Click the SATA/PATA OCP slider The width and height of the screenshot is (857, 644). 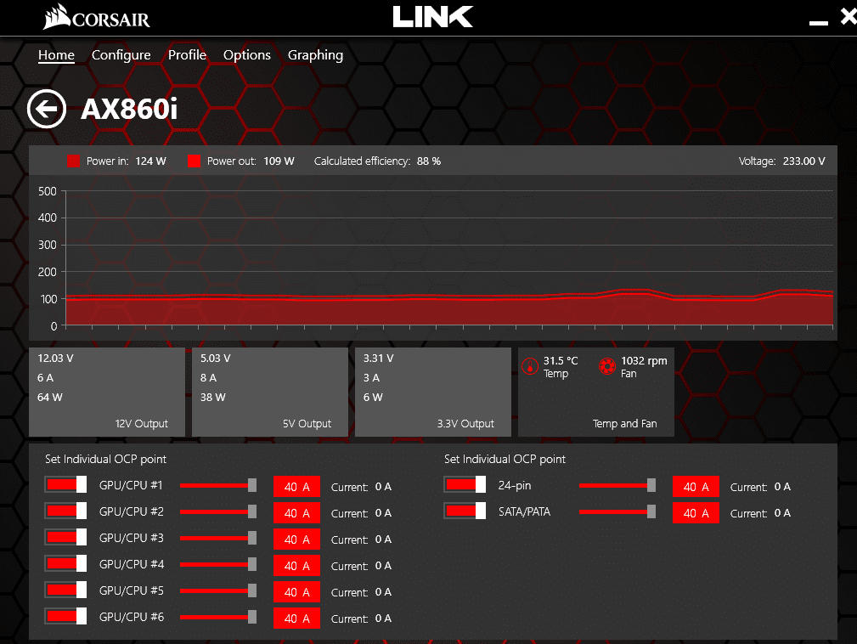(617, 511)
